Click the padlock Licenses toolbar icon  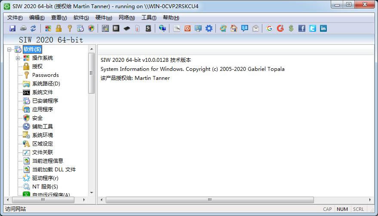[x=58, y=28]
